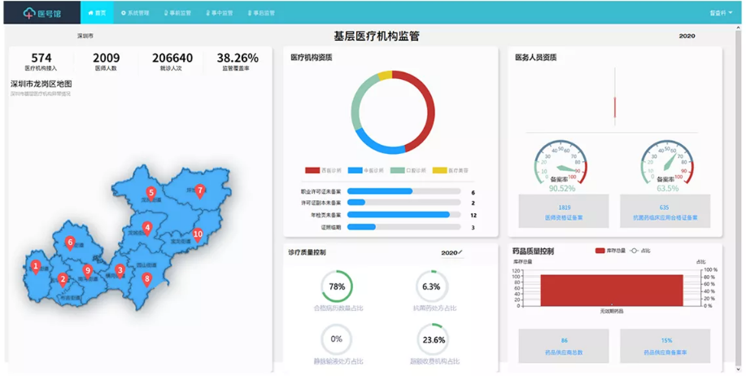Open the 事后监管 menu
Image resolution: width=746 pixels, height=376 pixels.
[260, 13]
